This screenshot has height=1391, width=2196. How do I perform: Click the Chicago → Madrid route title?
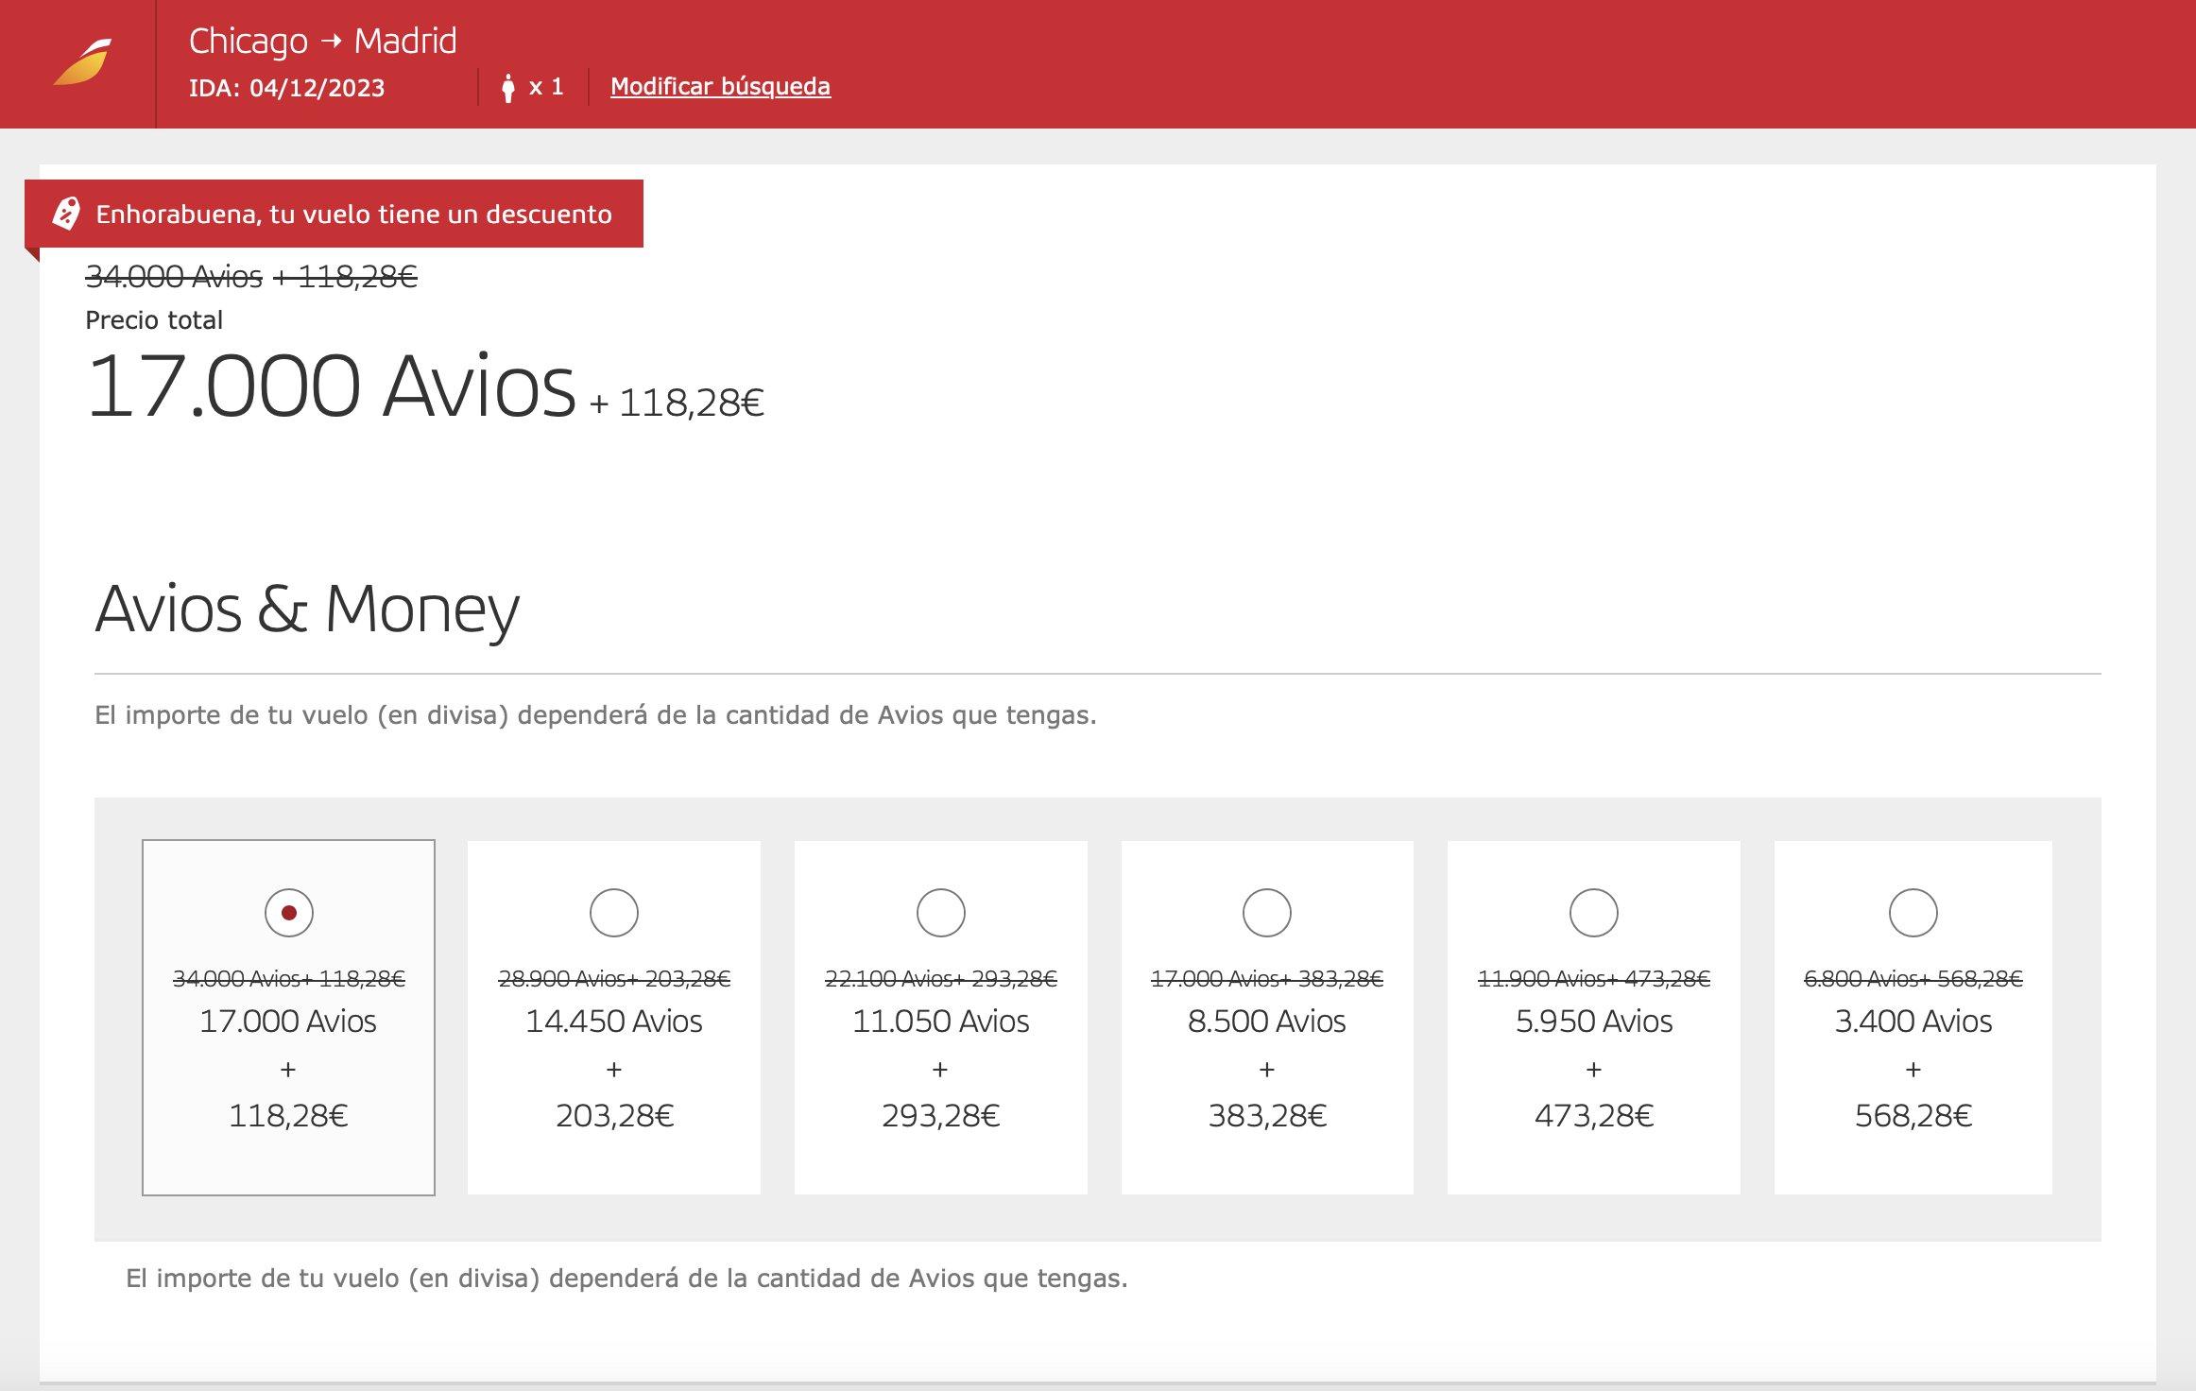[323, 42]
